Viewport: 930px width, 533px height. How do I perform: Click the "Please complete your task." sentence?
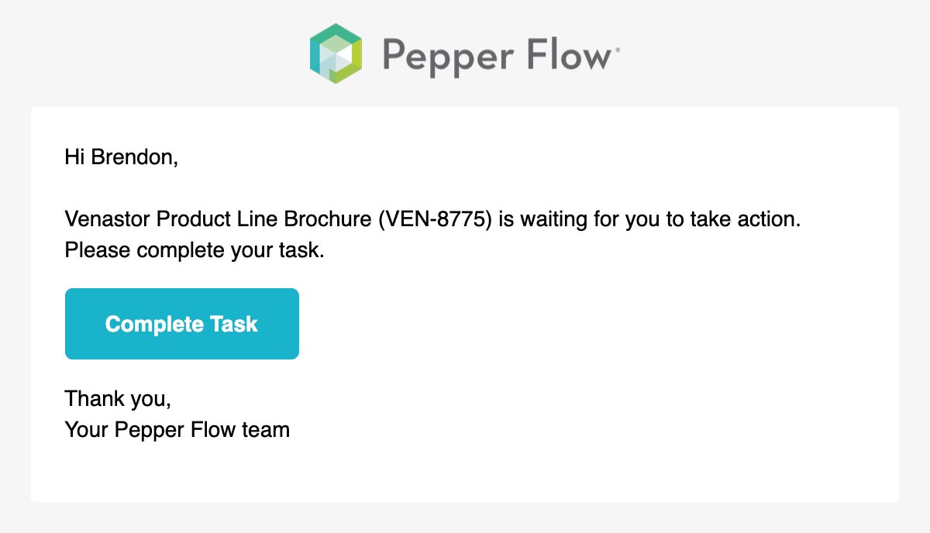(195, 251)
